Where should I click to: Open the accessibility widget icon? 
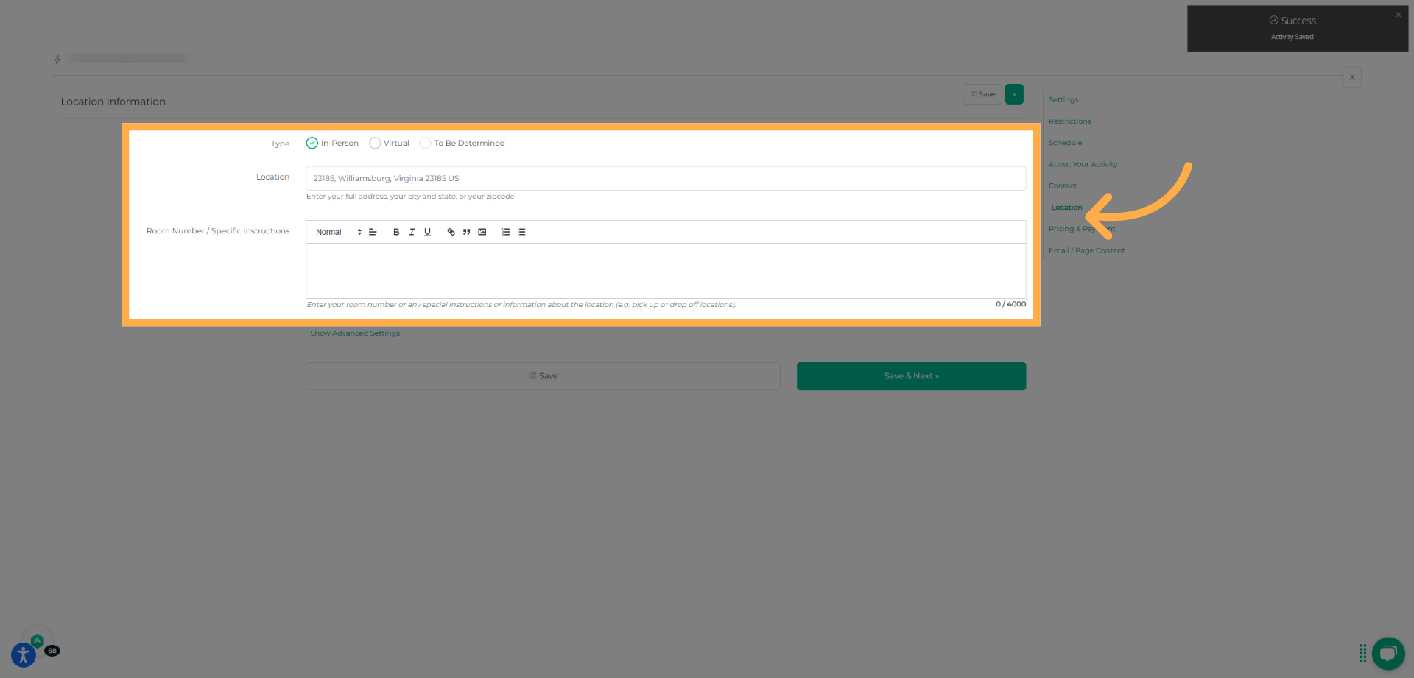[x=24, y=655]
